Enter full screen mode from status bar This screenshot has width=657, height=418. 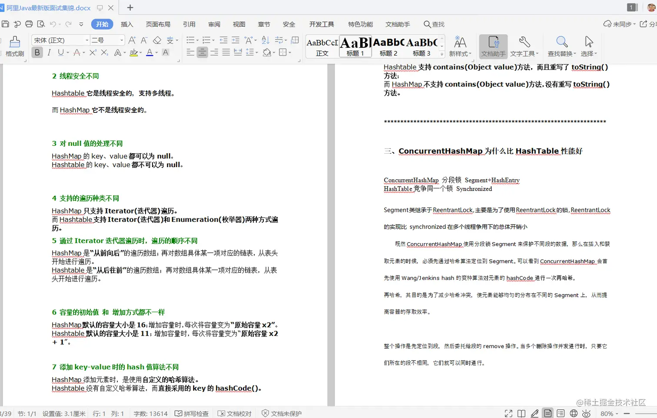pos(508,413)
